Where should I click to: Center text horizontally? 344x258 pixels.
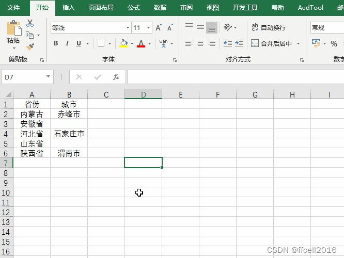tap(200, 43)
